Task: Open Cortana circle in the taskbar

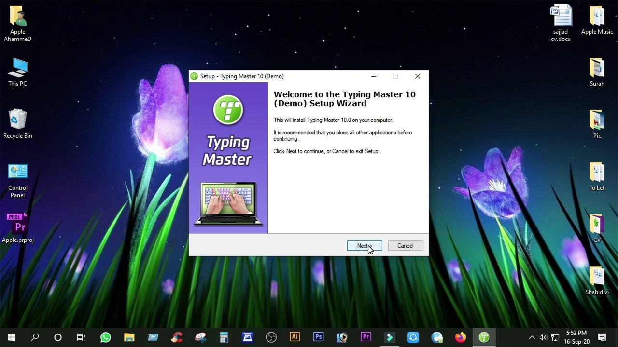Action: pos(58,337)
